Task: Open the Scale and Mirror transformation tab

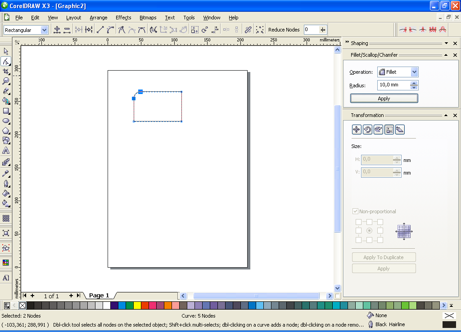Action: tap(378, 130)
